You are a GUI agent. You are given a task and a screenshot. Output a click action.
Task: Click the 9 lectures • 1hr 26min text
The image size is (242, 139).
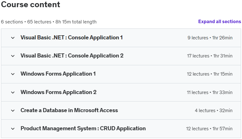pyautogui.click(x=210, y=38)
